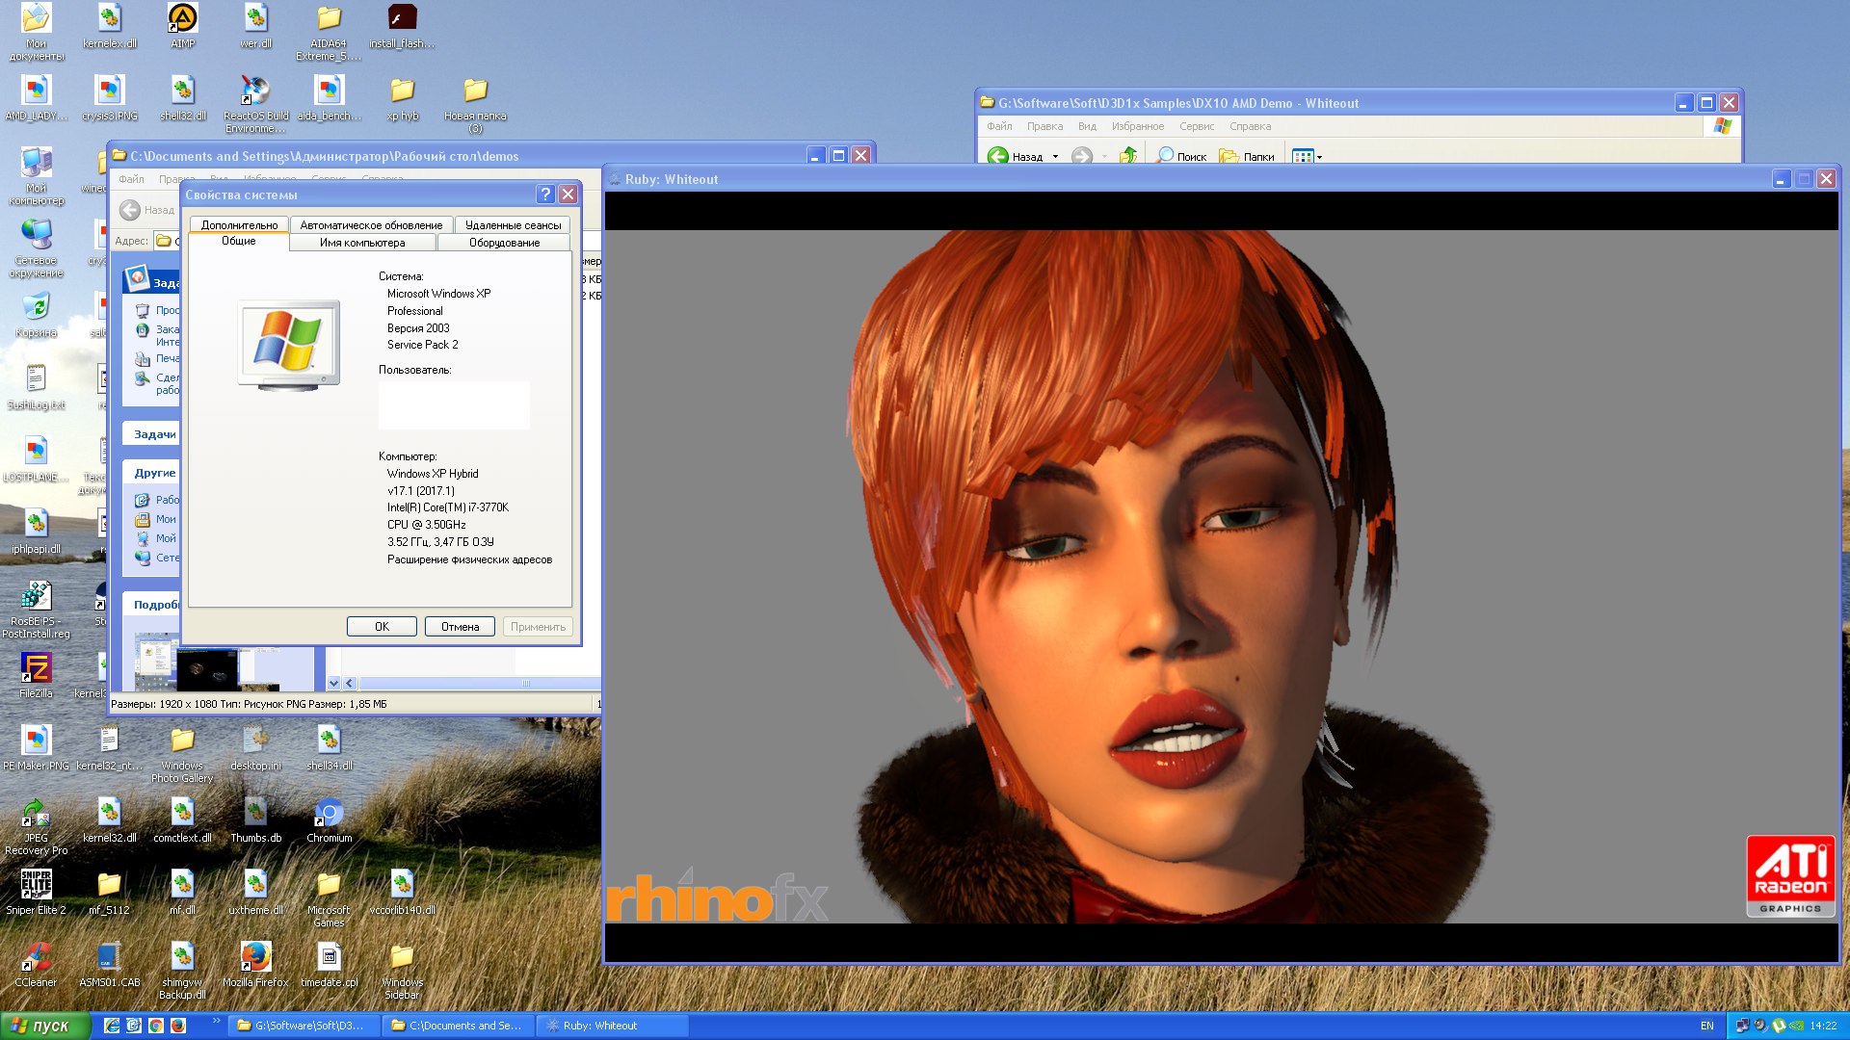1850x1040 pixels.
Task: Click Отмена in System Properties dialog
Action: (x=460, y=627)
